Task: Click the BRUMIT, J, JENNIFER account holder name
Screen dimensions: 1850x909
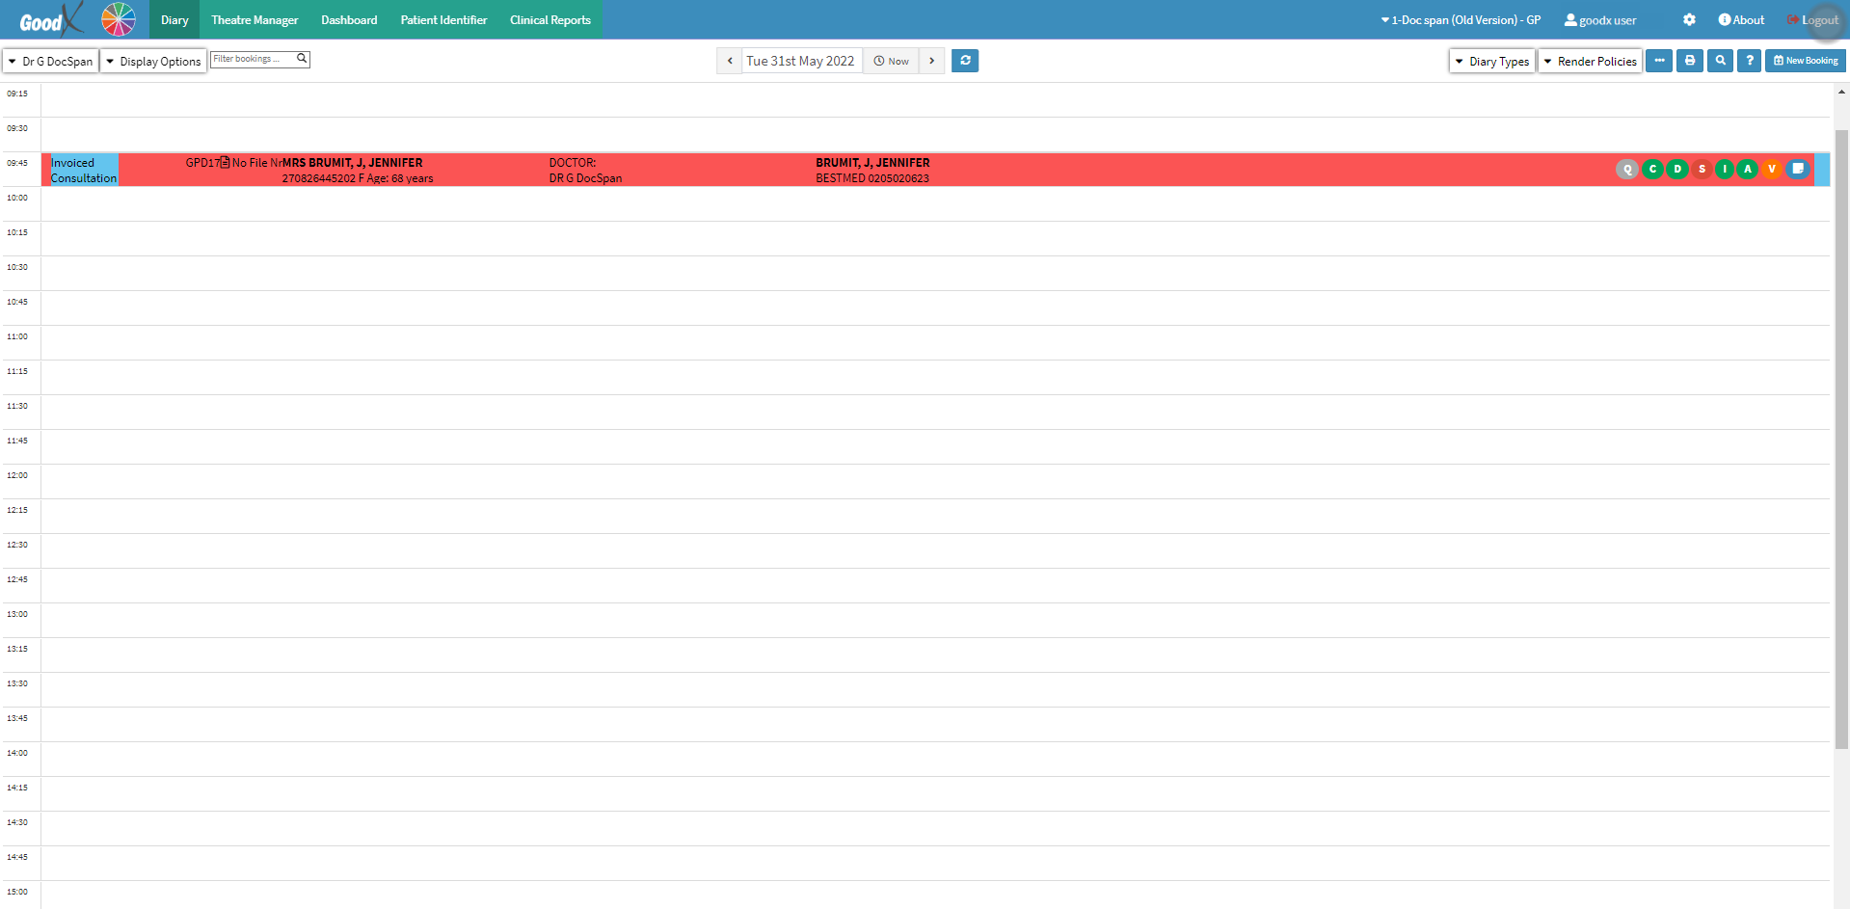Action: pos(872,163)
